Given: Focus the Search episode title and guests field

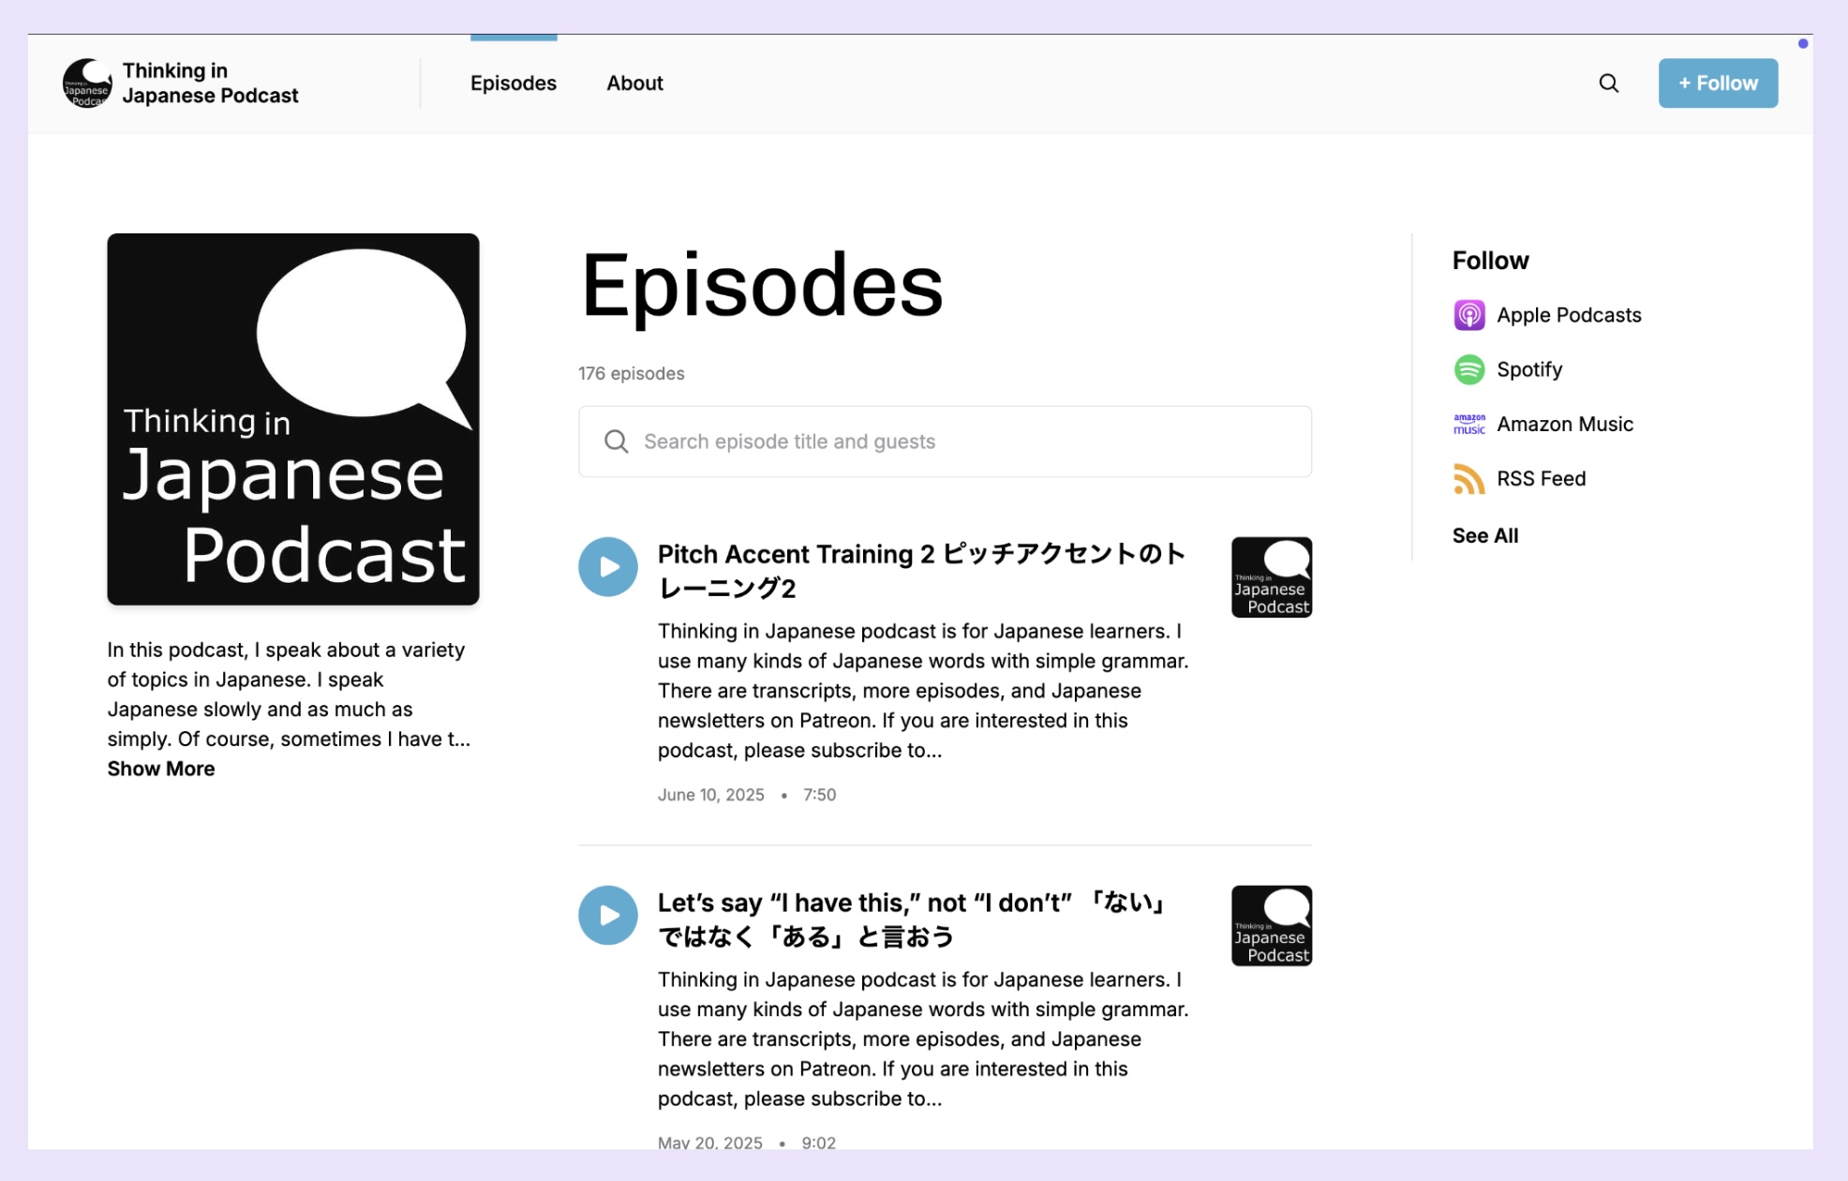Looking at the screenshot, I should [945, 441].
